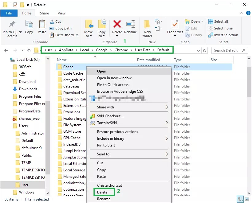Open the Copy to ribbon button
The image size is (252, 203).
102,29
